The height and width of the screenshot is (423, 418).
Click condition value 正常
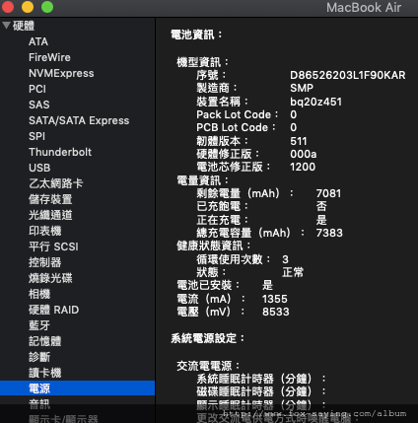click(x=293, y=272)
